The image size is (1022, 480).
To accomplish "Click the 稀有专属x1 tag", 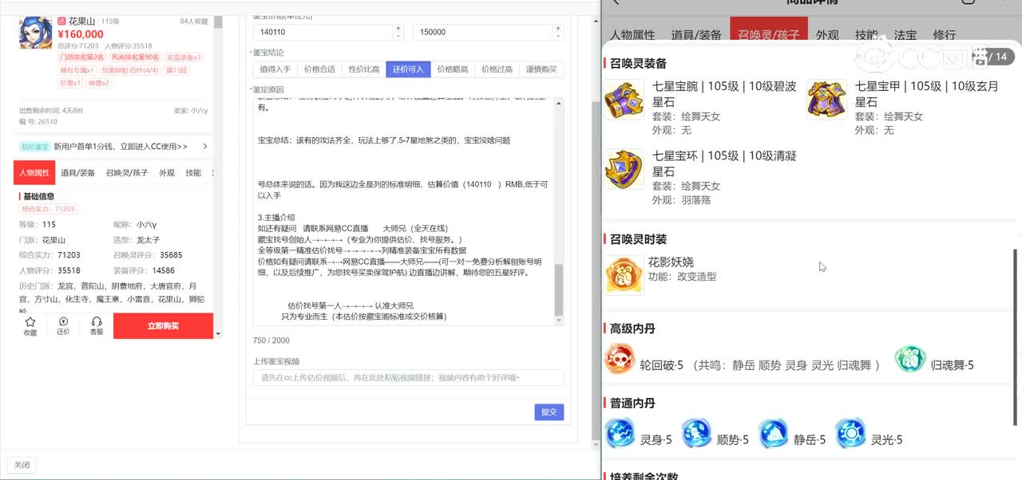I will point(77,70).
